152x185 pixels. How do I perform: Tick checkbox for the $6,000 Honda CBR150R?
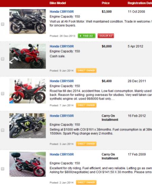tap(3, 59)
